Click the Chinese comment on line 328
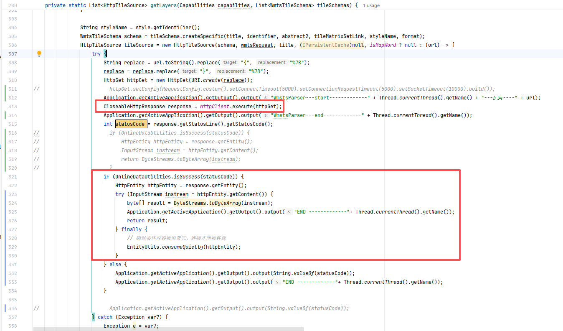Screen dimensions: 563x331 coord(177,238)
